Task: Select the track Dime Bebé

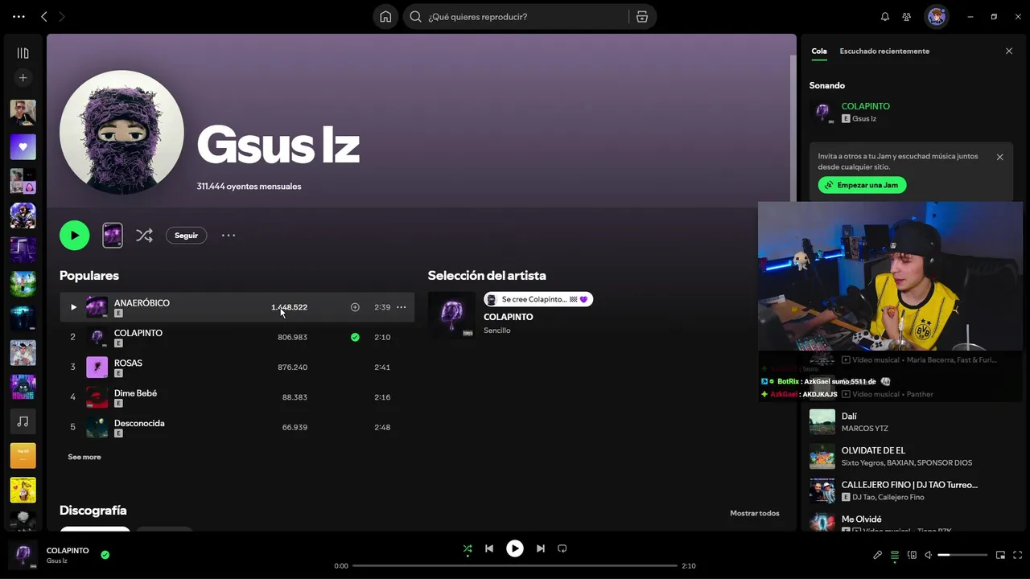Action: [237, 397]
